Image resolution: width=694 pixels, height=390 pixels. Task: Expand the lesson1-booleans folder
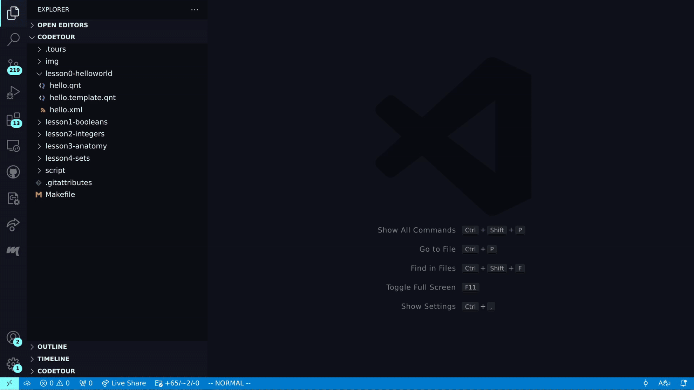tap(39, 121)
